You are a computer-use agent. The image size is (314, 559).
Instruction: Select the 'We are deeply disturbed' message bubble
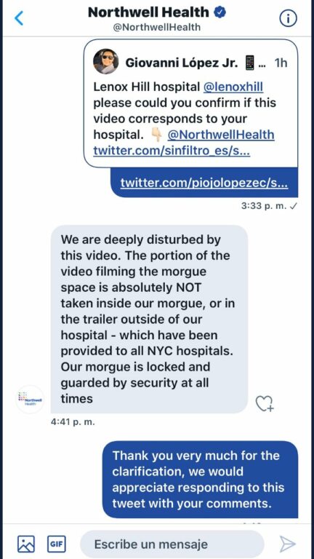(149, 319)
